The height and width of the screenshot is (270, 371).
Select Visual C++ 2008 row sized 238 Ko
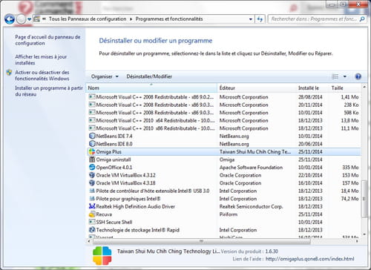pyautogui.click(x=224, y=105)
